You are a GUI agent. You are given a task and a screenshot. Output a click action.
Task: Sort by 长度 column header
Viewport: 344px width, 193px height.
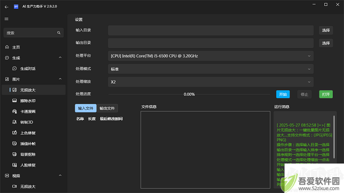[x=92, y=119]
